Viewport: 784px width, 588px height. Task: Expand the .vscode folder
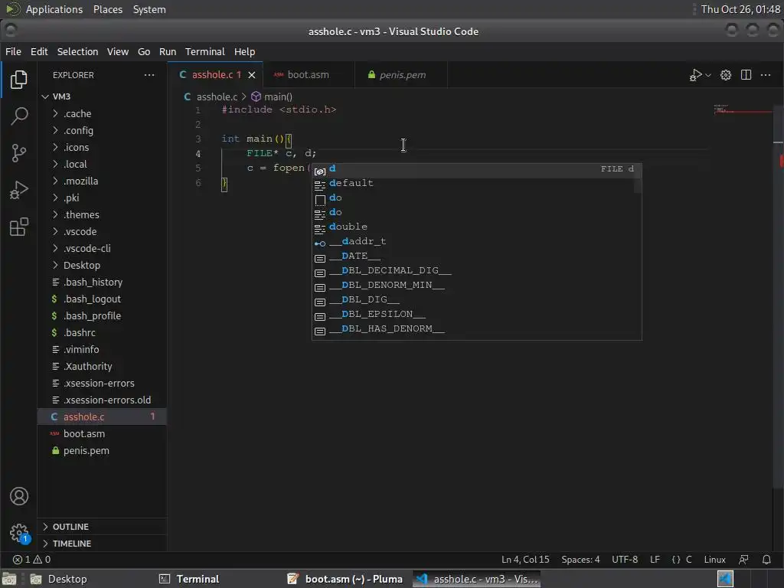(102, 231)
